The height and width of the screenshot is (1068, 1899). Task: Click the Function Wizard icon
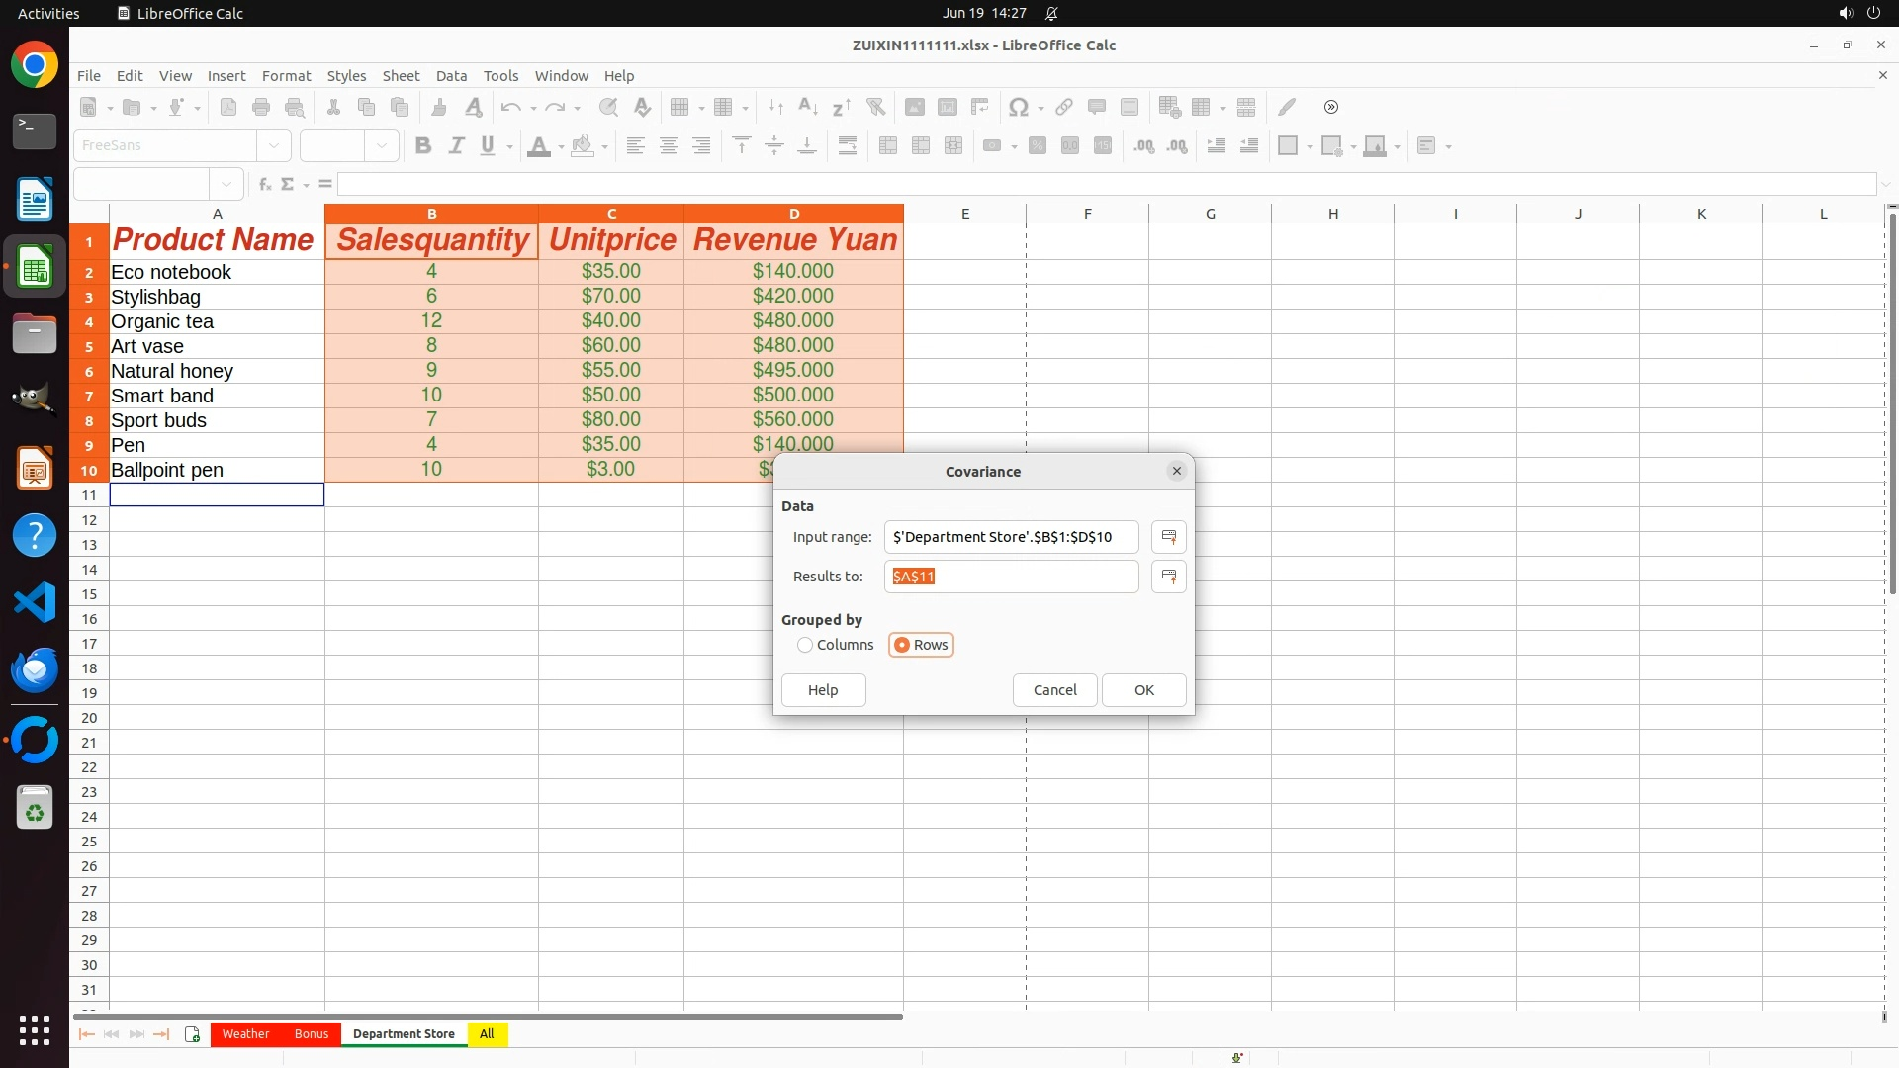(264, 184)
